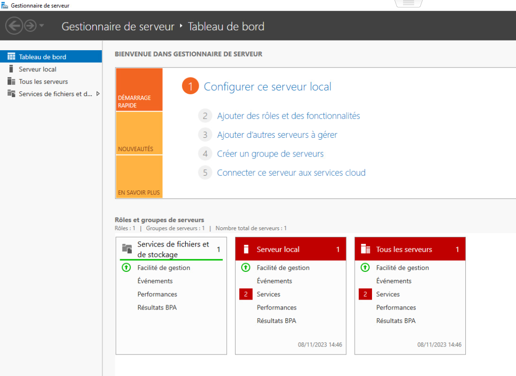This screenshot has width=516, height=376.
Task: Open Performances in Serveur local tile
Action: [277, 307]
